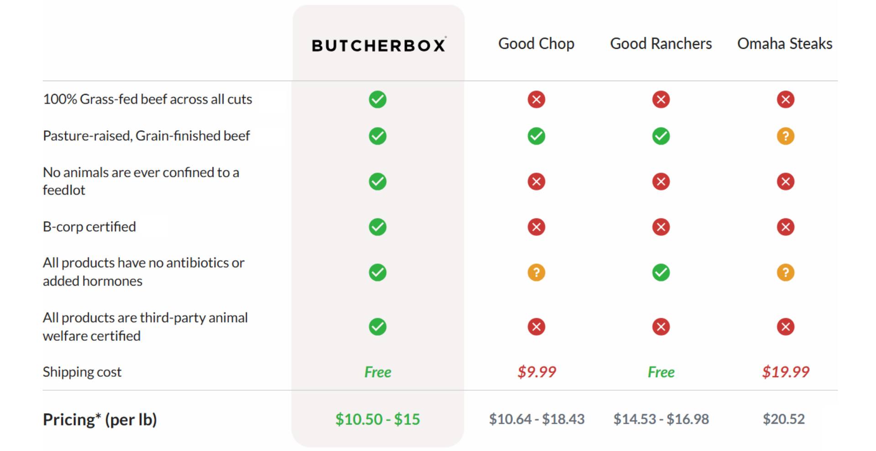
Task: Click the B-corp certified row label
Action: (89, 226)
